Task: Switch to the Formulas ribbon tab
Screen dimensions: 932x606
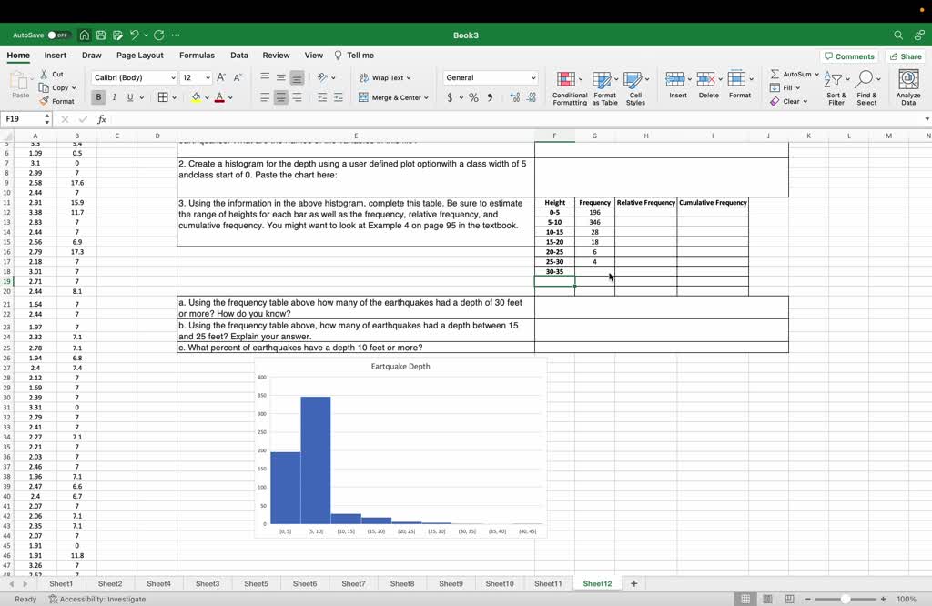Action: click(x=197, y=55)
